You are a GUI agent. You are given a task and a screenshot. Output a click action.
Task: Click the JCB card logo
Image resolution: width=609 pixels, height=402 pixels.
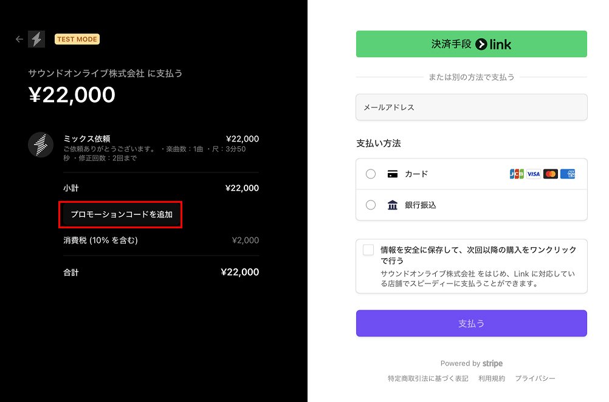[x=517, y=174]
